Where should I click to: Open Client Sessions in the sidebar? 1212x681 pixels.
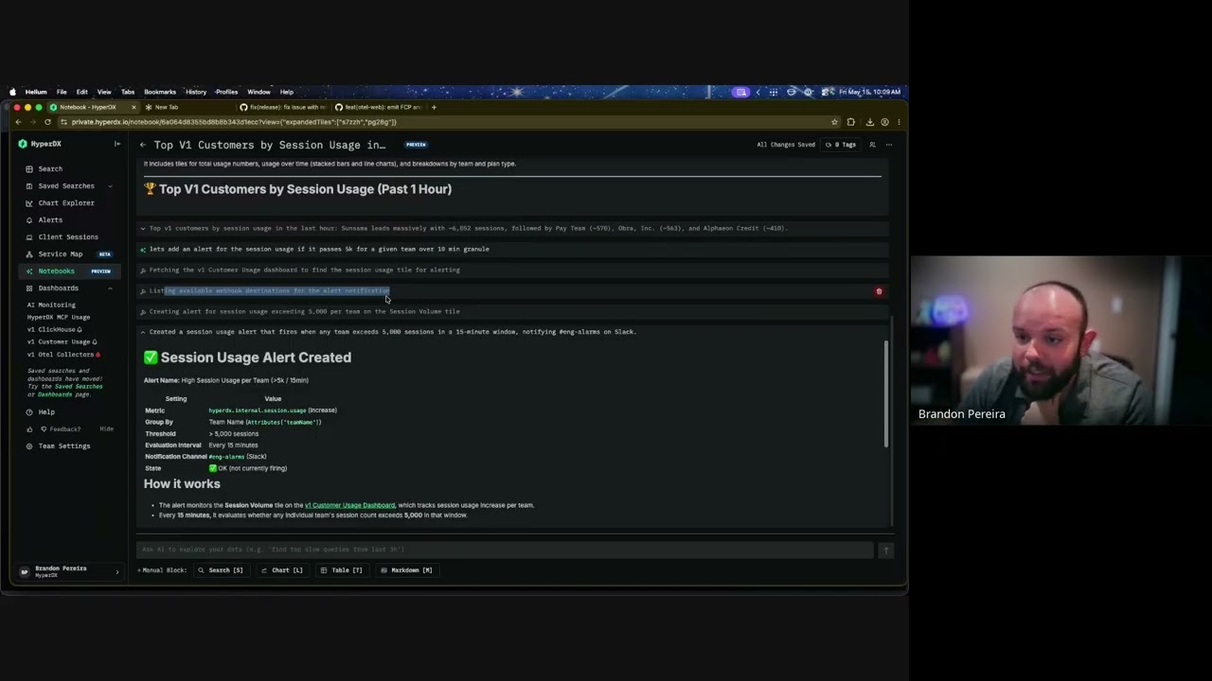tap(67, 237)
